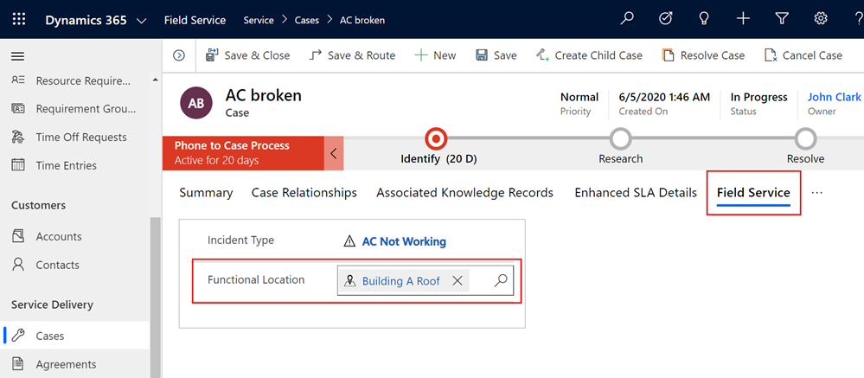Expand the Dynamics 365 app switcher chevron

(141, 21)
